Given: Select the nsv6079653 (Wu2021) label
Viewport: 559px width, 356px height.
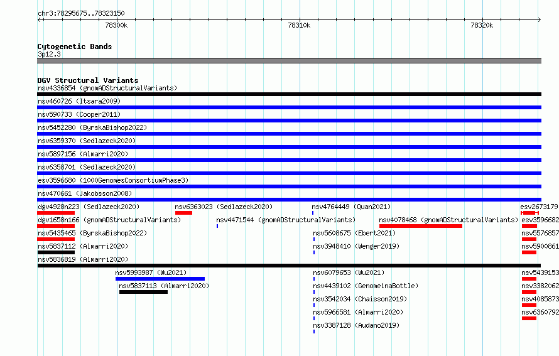Looking at the screenshot, I should (349, 272).
